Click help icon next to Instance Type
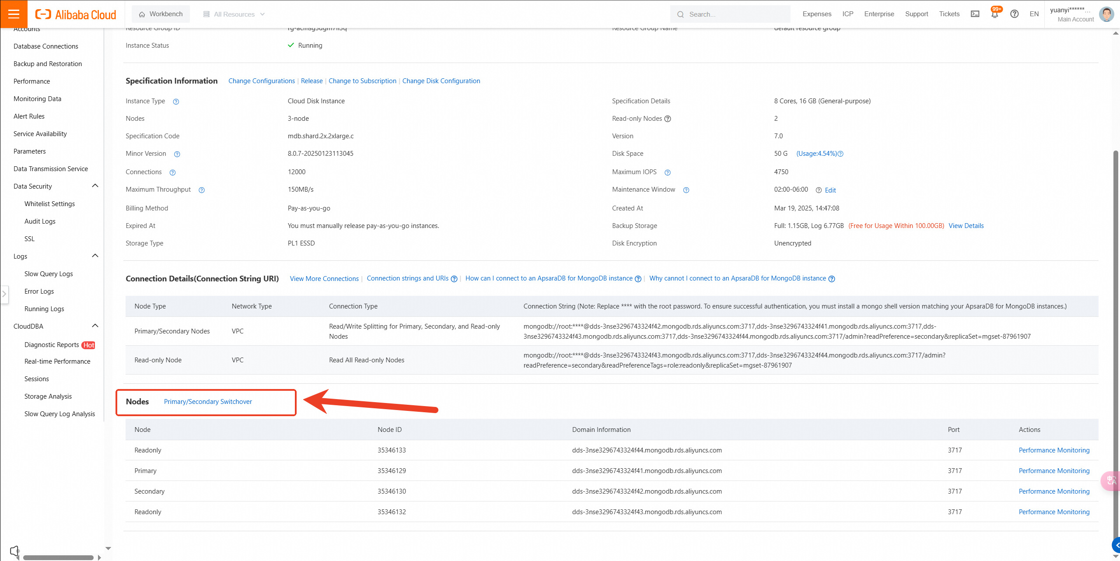 click(176, 102)
